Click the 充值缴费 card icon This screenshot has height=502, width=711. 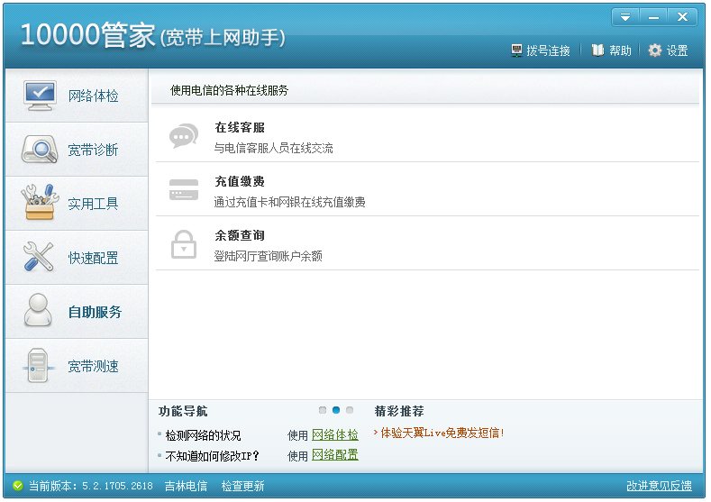184,190
